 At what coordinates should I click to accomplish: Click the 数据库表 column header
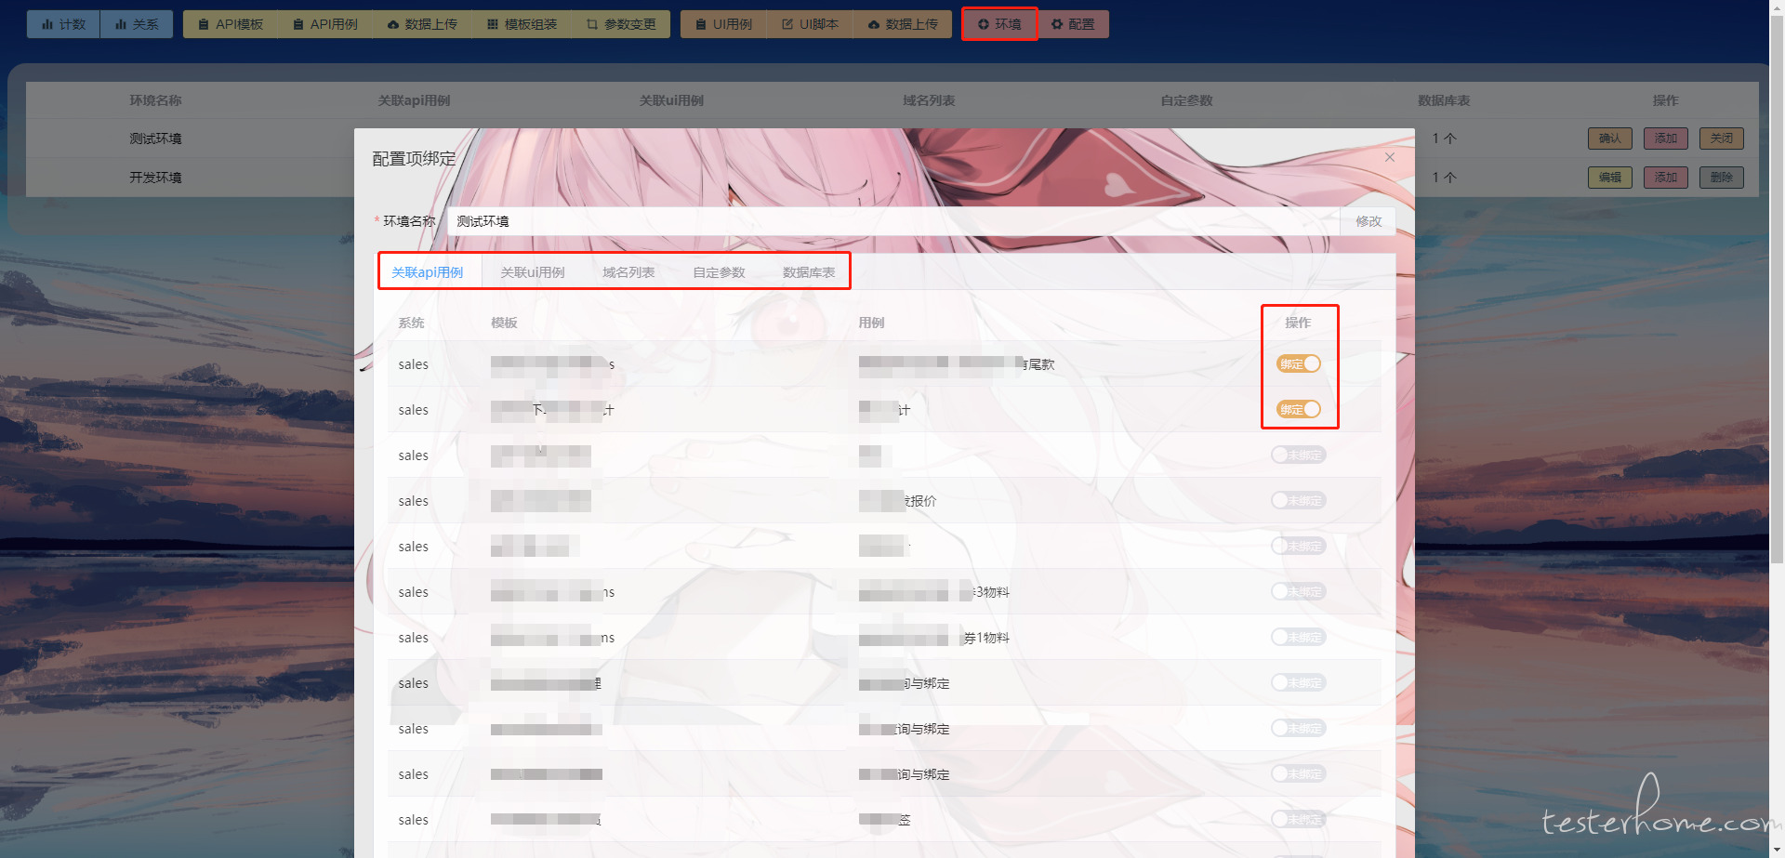click(1444, 100)
